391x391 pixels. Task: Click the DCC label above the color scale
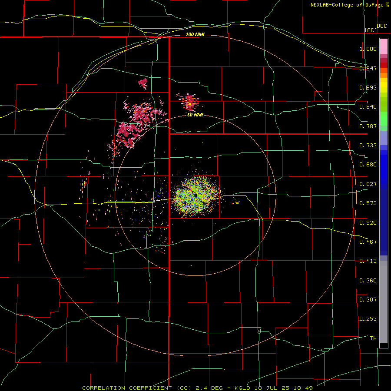[x=382, y=26]
